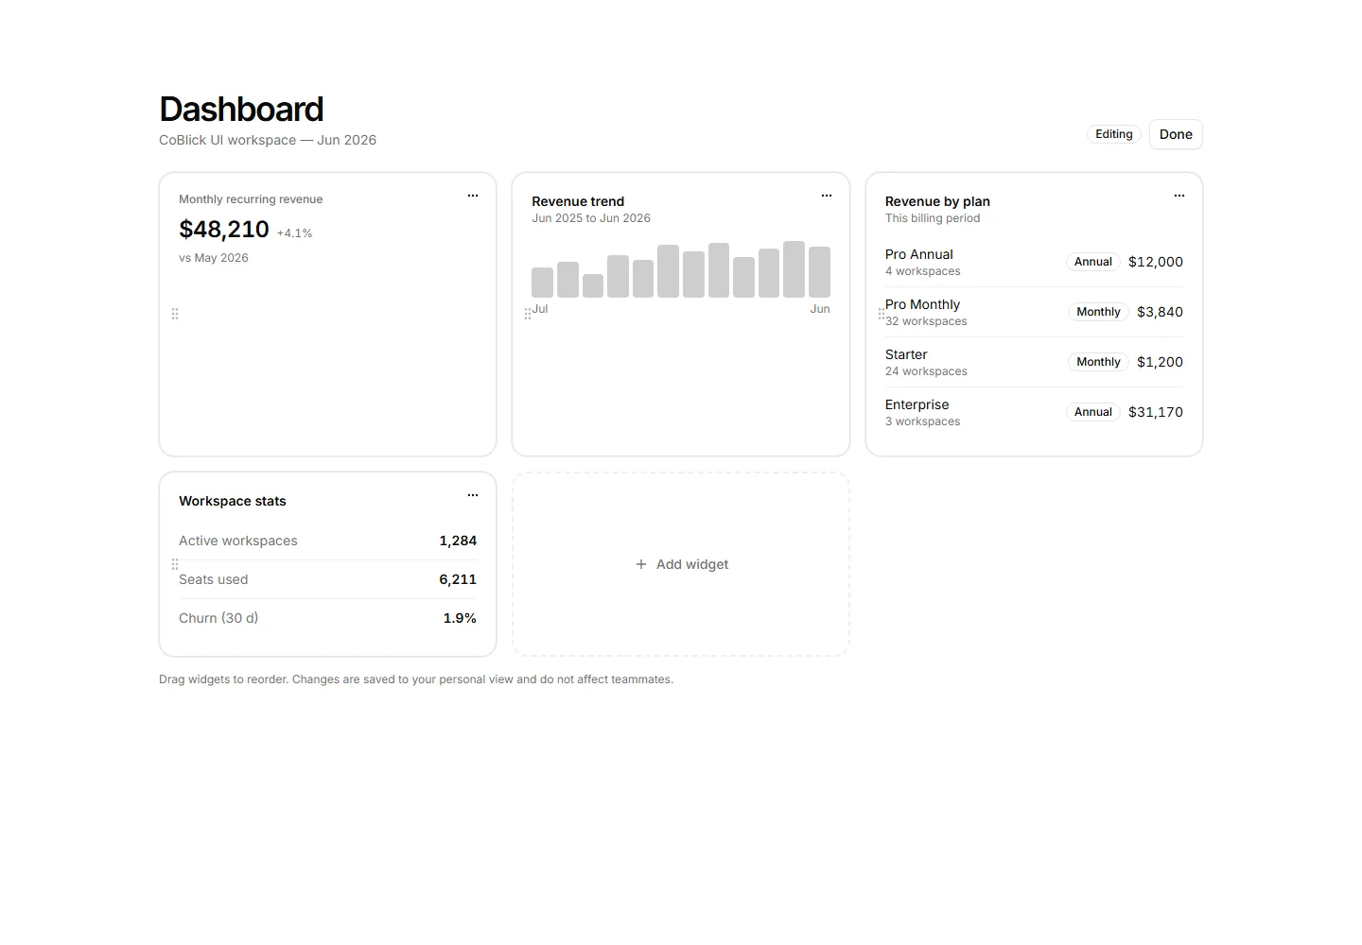This screenshot has width=1362, height=945.
Task: Click the 24 workspaces count text
Action: point(926,371)
